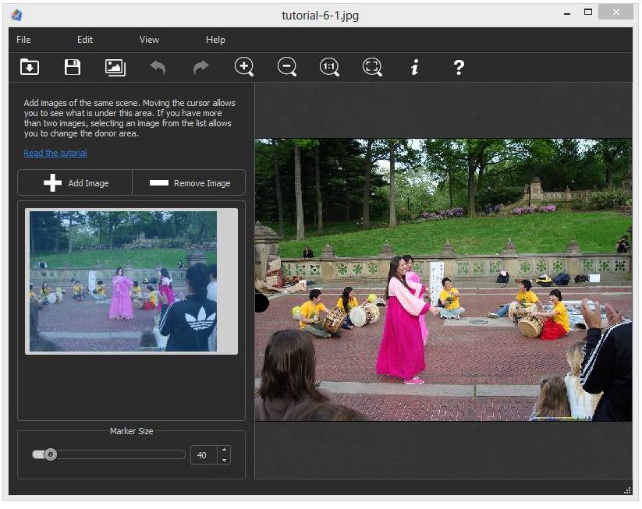The image size is (642, 509).
Task: Follow the Read the tutorial link
Action: pos(55,153)
